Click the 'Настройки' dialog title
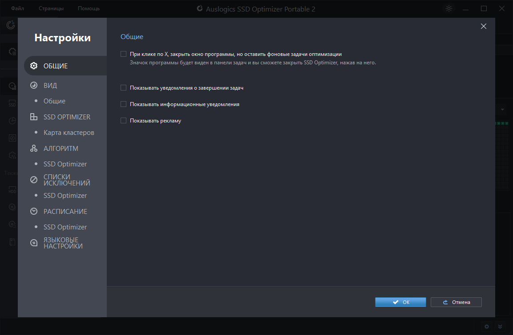 [62, 38]
